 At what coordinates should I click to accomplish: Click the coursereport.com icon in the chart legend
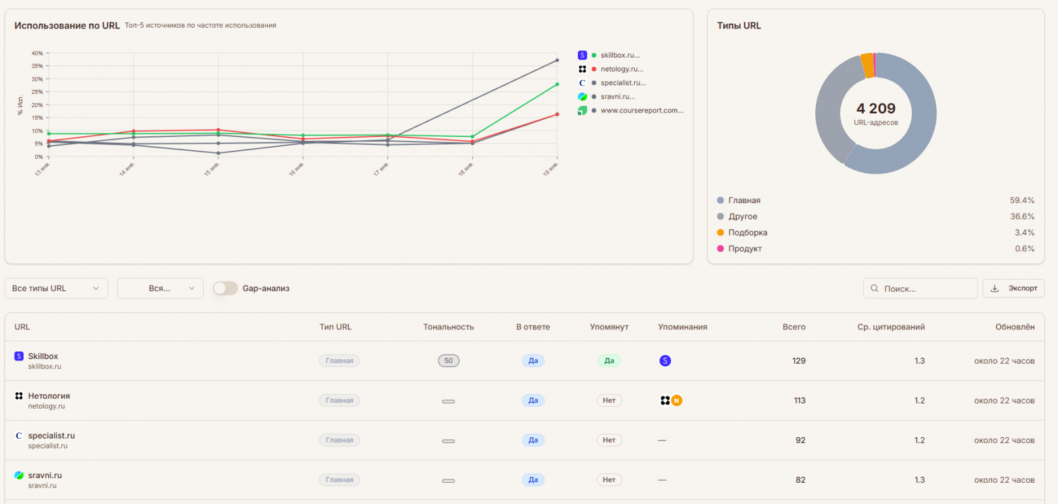582,111
